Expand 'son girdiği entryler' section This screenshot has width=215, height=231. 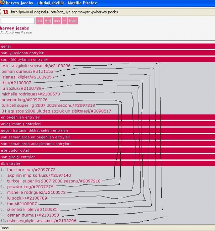(107, 157)
